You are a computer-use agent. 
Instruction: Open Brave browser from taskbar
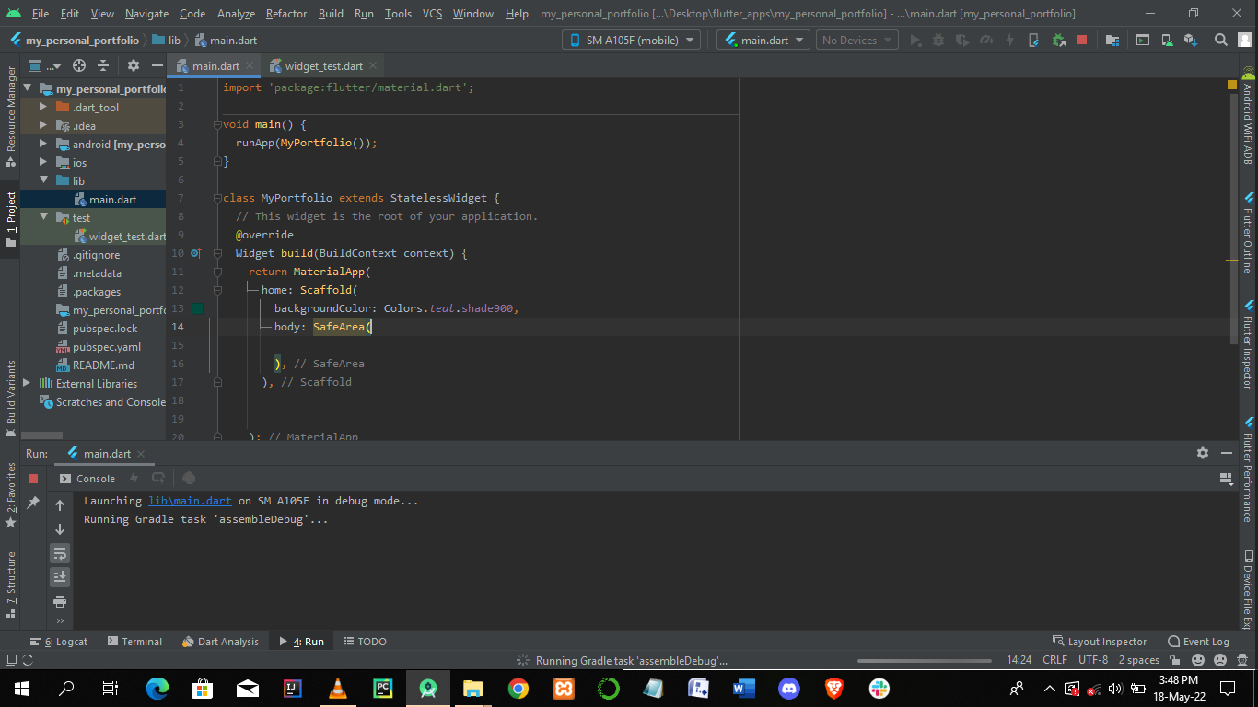[x=833, y=688]
